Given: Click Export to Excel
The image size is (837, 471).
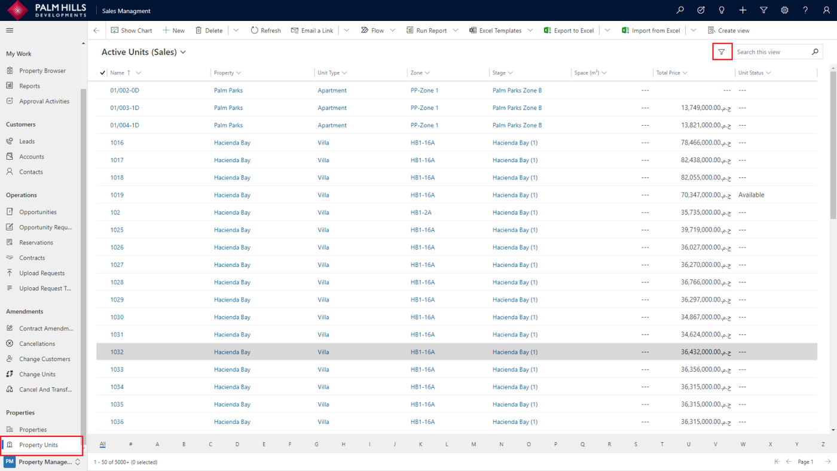Looking at the screenshot, I should point(569,31).
